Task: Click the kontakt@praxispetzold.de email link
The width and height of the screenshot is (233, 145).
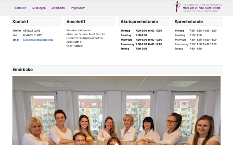Action: 38,40
